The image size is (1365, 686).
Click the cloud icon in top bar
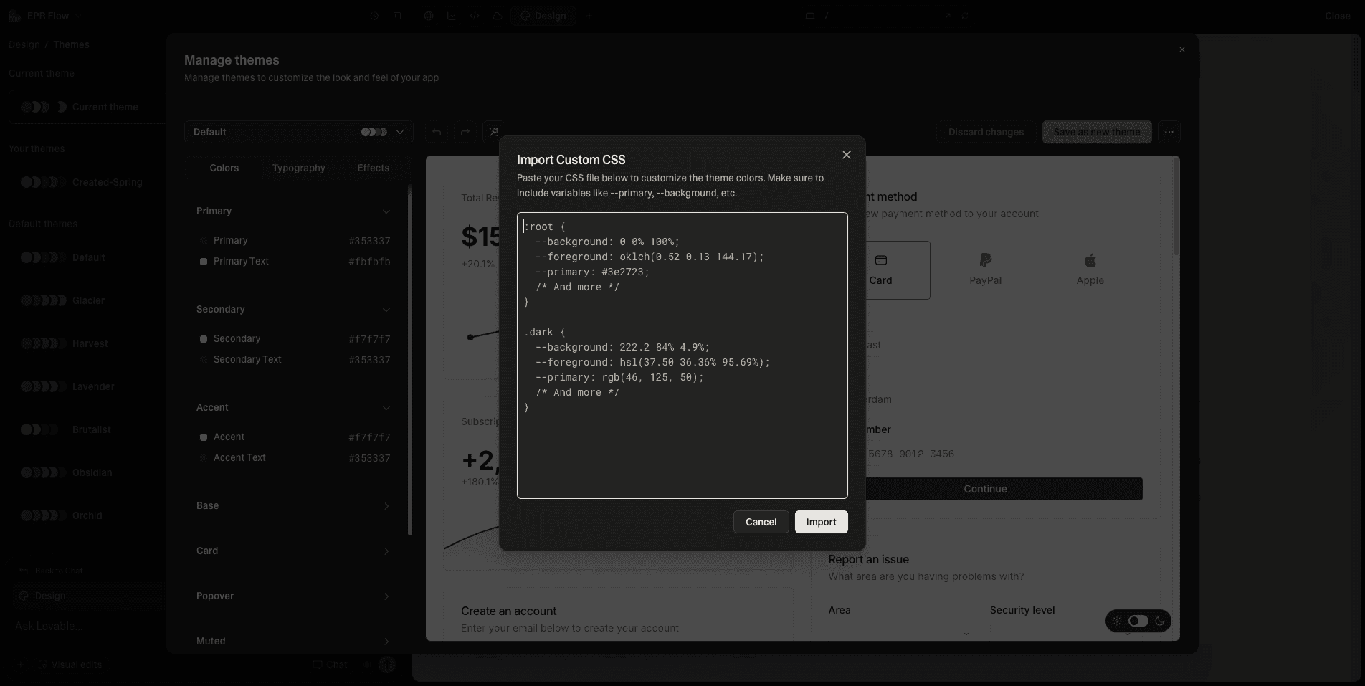[498, 16]
